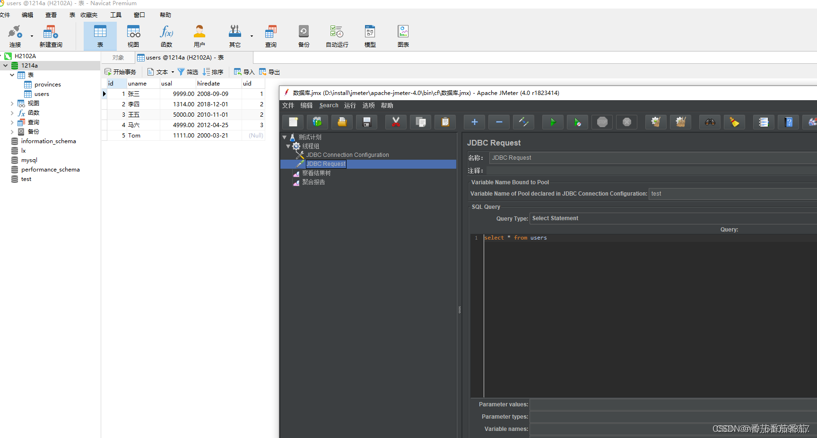
Task: Open JMeter Function Helper list icon
Action: point(764,122)
